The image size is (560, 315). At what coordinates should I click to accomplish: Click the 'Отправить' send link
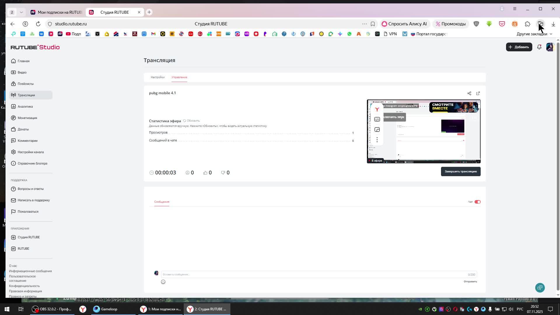click(x=470, y=281)
